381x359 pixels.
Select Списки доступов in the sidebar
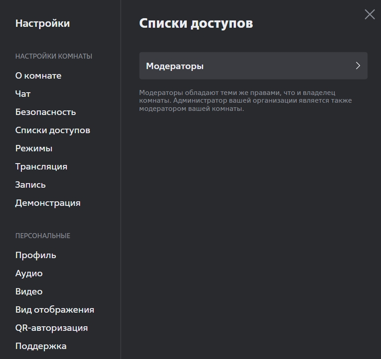click(52, 130)
